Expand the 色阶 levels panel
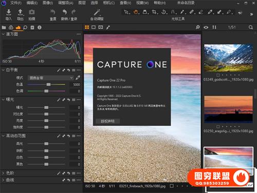 pos(3,173)
